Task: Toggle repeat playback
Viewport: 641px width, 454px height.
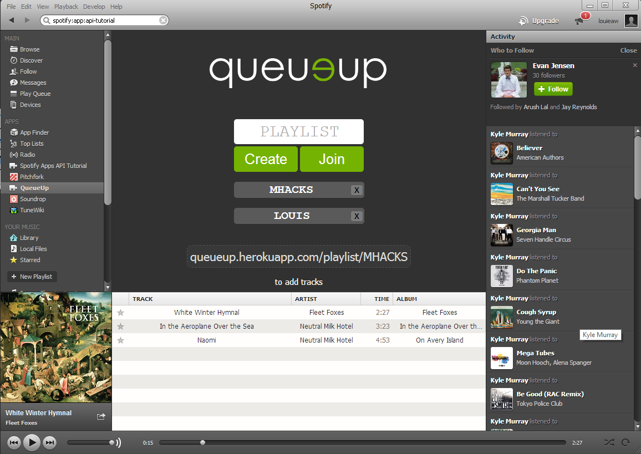Action: (x=625, y=442)
